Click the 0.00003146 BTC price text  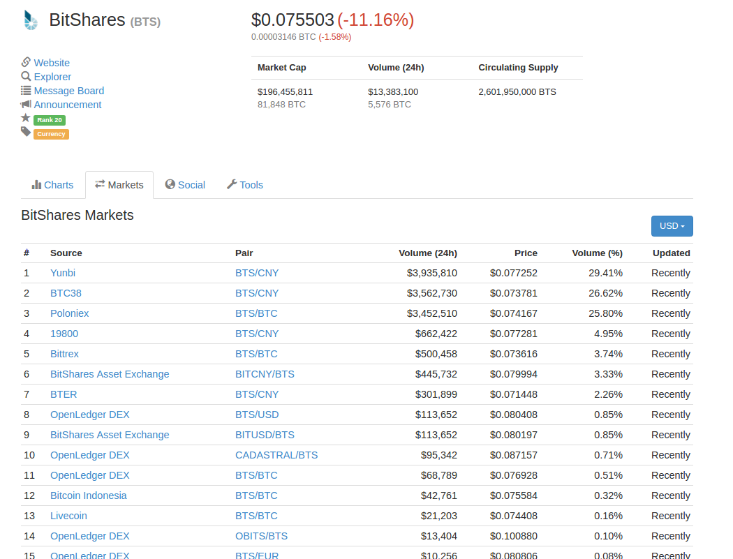coord(283,37)
